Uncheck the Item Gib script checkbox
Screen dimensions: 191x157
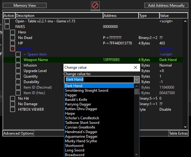(x=13, y=49)
